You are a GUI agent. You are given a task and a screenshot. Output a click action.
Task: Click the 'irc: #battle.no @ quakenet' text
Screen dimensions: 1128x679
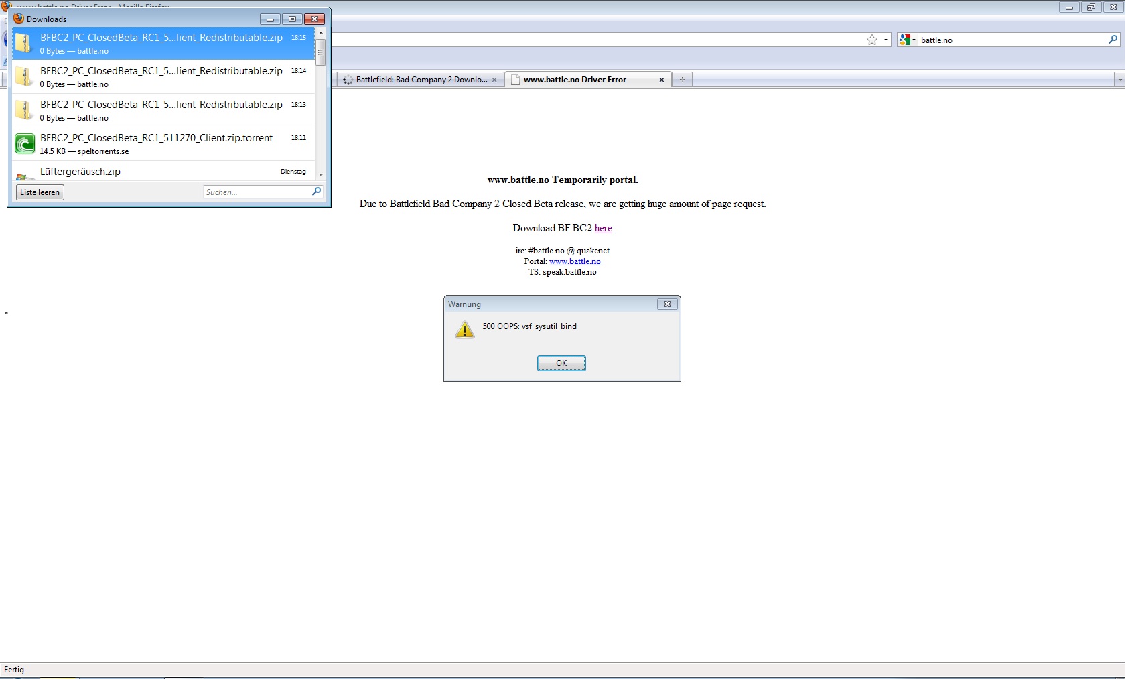(563, 251)
